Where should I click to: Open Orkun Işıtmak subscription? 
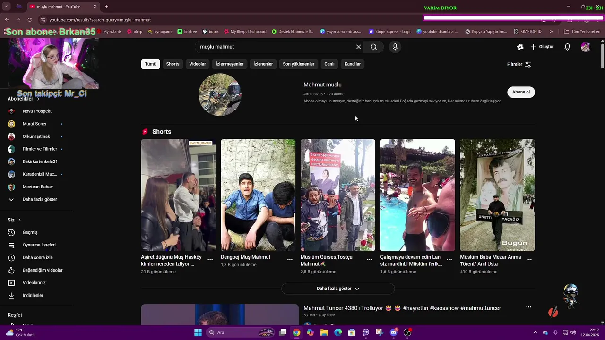pyautogui.click(x=36, y=136)
